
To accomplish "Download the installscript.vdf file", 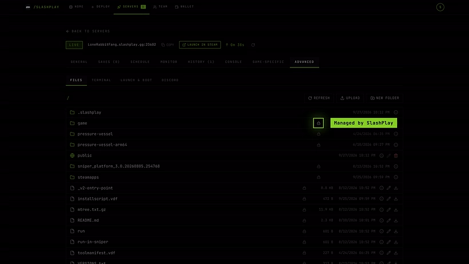I will coord(396,199).
